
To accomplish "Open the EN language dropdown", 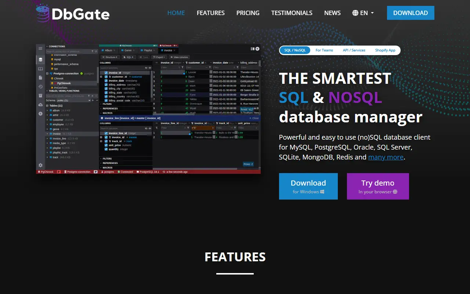I will tap(363, 13).
